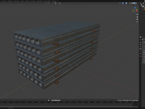The width and height of the screenshot is (145, 109).
Task: Click the status bar mouse icon
Action: (9, 108)
